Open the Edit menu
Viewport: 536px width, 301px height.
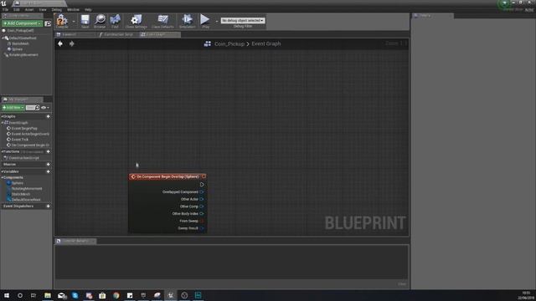click(17, 9)
